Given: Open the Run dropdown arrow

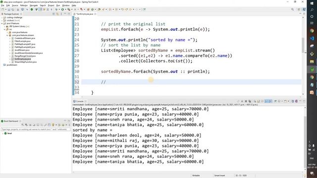Looking at the screenshot, I should [65, 9].
